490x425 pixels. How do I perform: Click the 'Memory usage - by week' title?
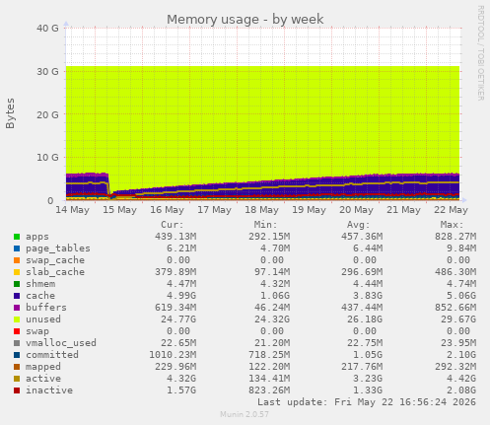coord(245,20)
